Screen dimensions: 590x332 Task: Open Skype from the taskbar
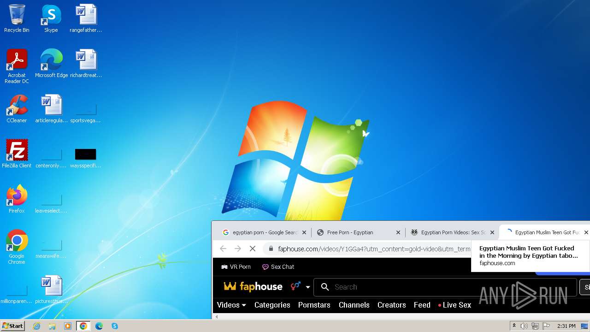(x=115, y=326)
